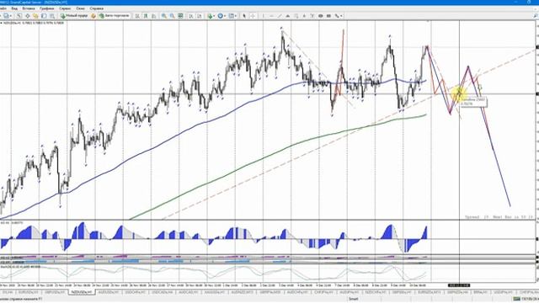The height and width of the screenshot is (303, 539).
Task: Open the Сервис menu
Action: 65,8
